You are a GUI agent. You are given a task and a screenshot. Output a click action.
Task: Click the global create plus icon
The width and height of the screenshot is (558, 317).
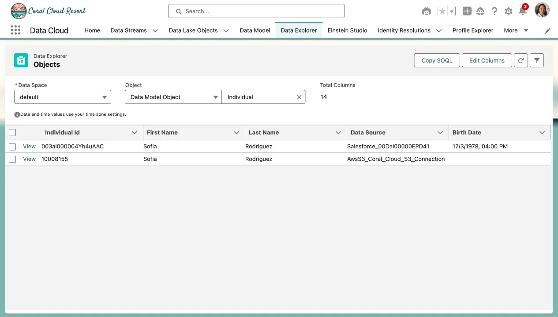click(x=467, y=11)
